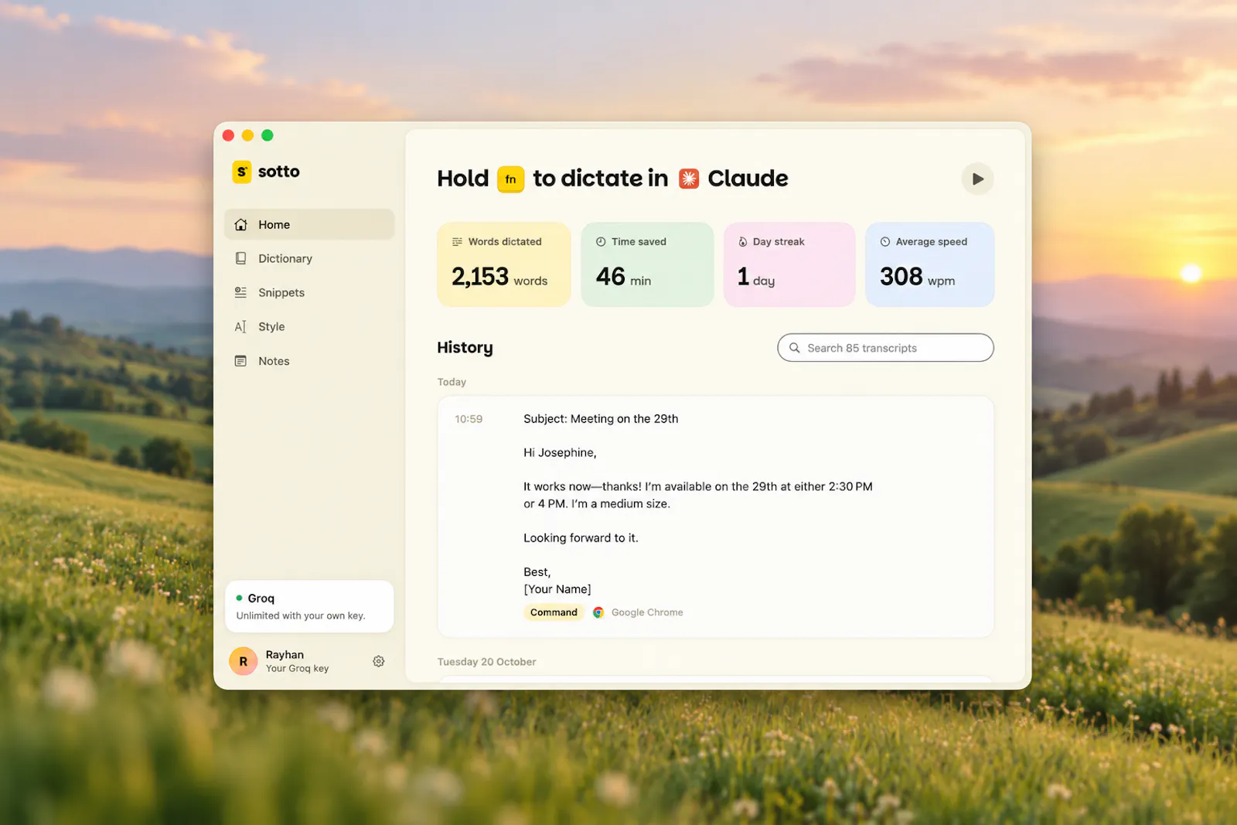Click the Rayhan avatar circle
Viewport: 1237px width, 825px height.
pos(244,661)
